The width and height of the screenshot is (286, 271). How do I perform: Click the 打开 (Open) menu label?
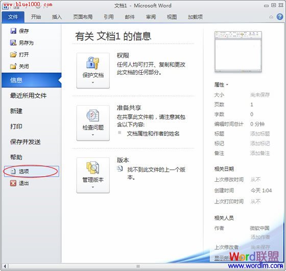[24, 54]
